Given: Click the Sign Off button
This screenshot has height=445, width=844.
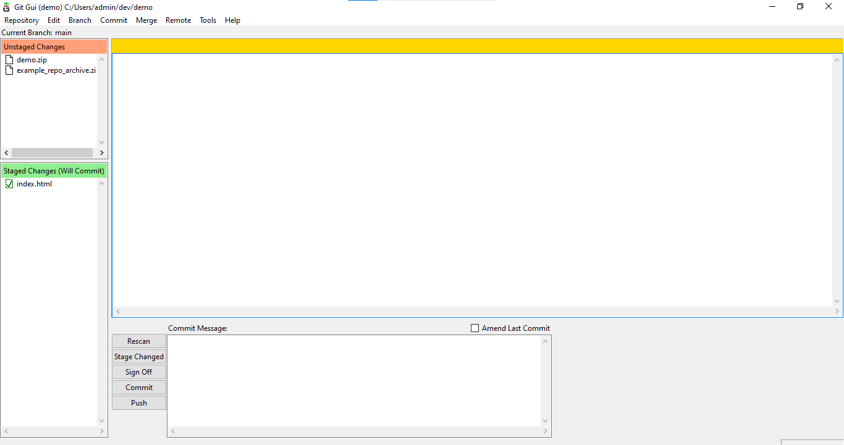Looking at the screenshot, I should tap(138, 372).
